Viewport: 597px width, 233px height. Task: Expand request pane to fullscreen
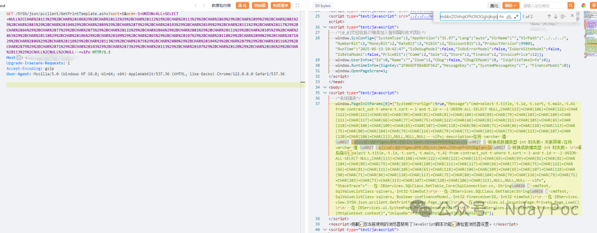click(x=297, y=6)
